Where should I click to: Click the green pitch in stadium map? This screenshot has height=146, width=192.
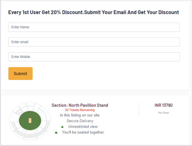(x=30, y=121)
